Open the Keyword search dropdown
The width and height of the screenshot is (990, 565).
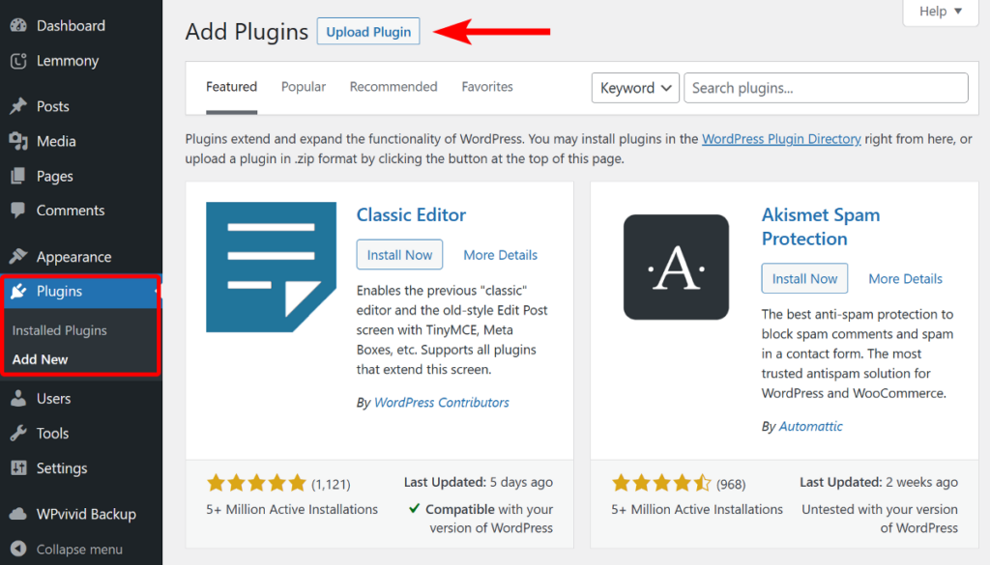tap(635, 87)
